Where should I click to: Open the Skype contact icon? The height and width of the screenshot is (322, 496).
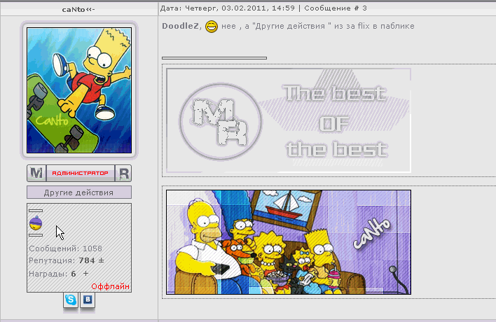coord(71,300)
